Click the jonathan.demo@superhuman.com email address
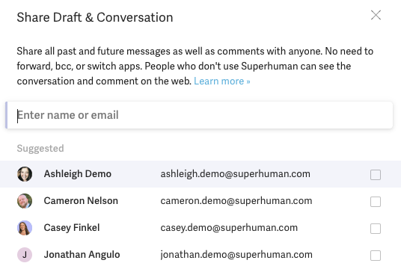The width and height of the screenshot is (401, 269). pyautogui.click(x=236, y=255)
